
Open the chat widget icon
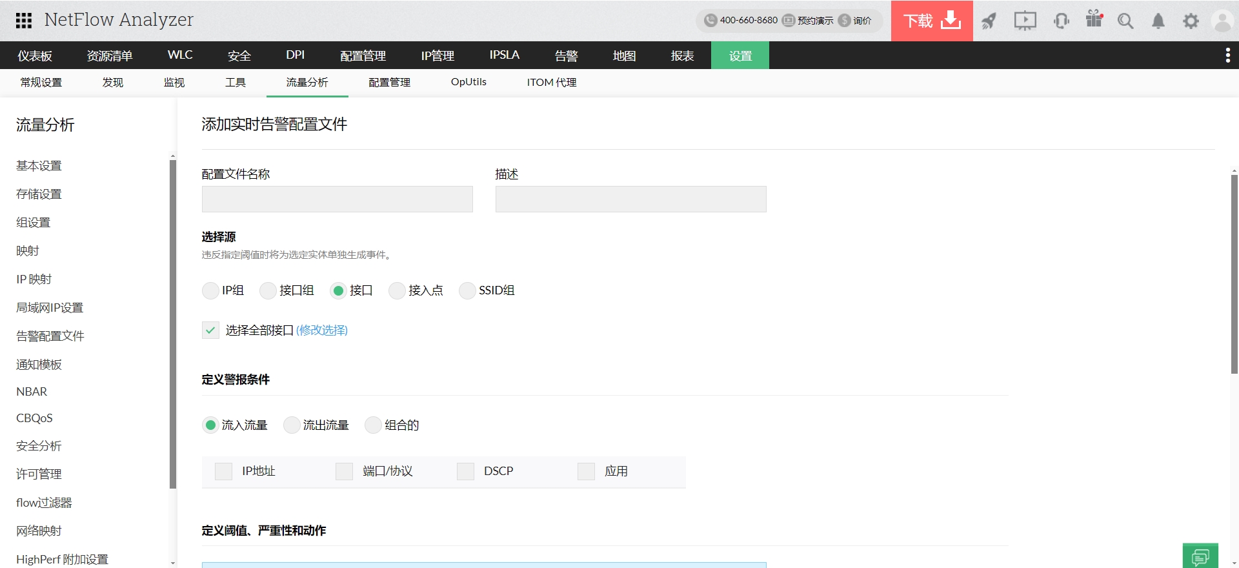point(1200,556)
